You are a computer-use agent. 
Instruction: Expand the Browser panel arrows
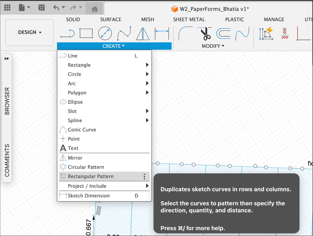(7, 59)
